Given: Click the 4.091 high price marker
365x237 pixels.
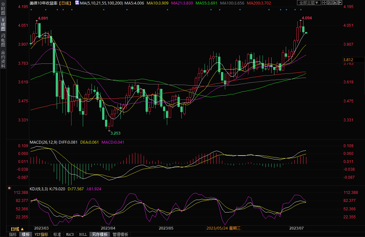Looking at the screenshot, I should [43, 18].
